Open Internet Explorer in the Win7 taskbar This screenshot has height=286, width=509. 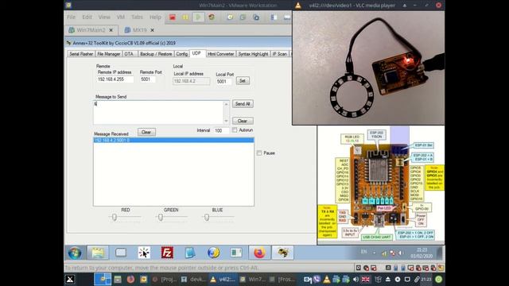coord(213,253)
